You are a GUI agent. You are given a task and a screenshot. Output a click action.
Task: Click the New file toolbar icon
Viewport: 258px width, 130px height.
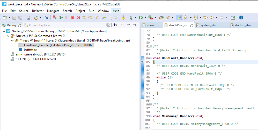(5, 18)
